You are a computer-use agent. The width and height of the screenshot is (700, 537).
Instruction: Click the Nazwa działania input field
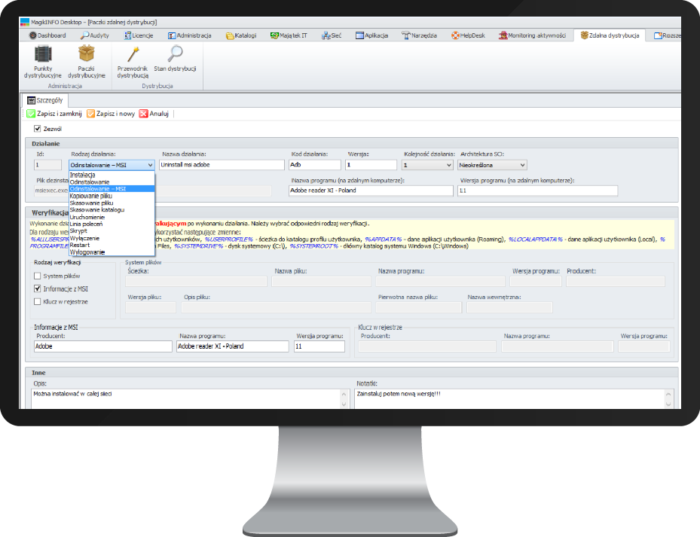222,165
